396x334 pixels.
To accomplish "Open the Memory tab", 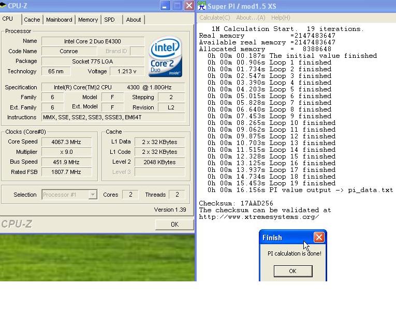I will click(88, 20).
